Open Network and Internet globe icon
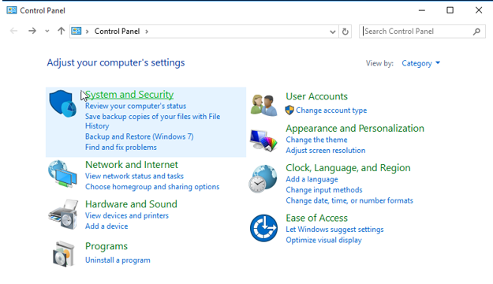This screenshot has height=284, width=493. click(62, 174)
